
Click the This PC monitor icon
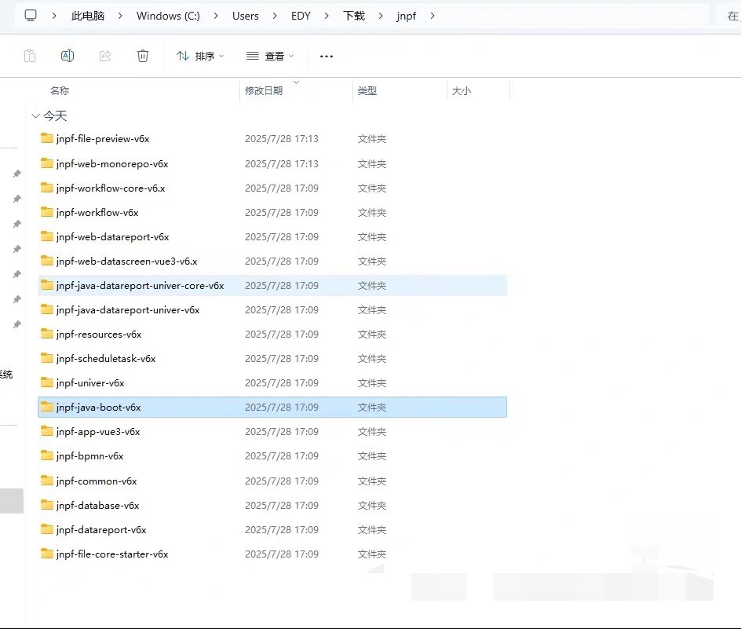31,16
